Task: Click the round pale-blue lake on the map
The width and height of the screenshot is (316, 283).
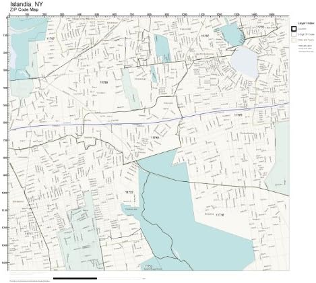Action: point(245,61)
